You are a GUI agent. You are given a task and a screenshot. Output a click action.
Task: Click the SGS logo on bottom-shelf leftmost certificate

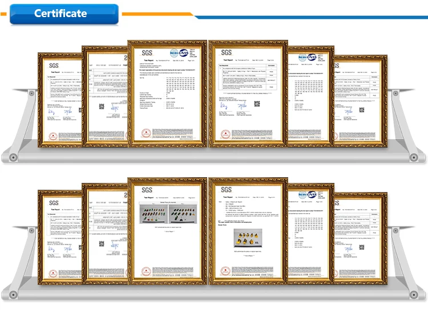(x=54, y=203)
